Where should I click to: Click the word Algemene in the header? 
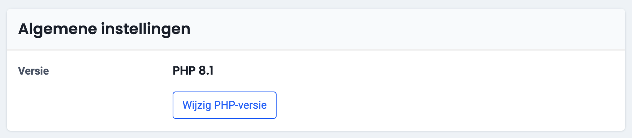tap(57, 30)
